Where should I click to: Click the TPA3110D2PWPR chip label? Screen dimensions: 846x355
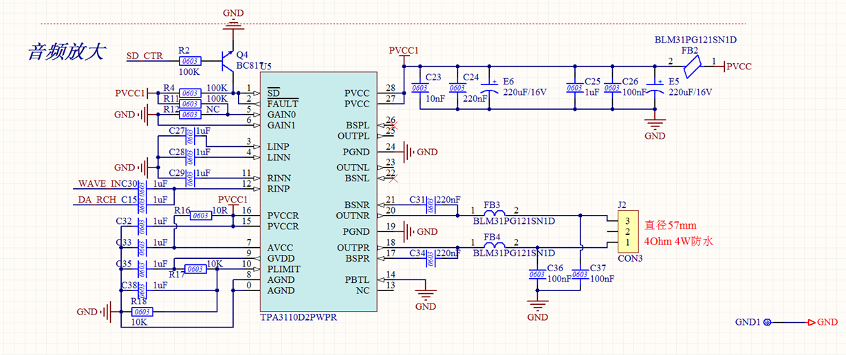pos(299,318)
